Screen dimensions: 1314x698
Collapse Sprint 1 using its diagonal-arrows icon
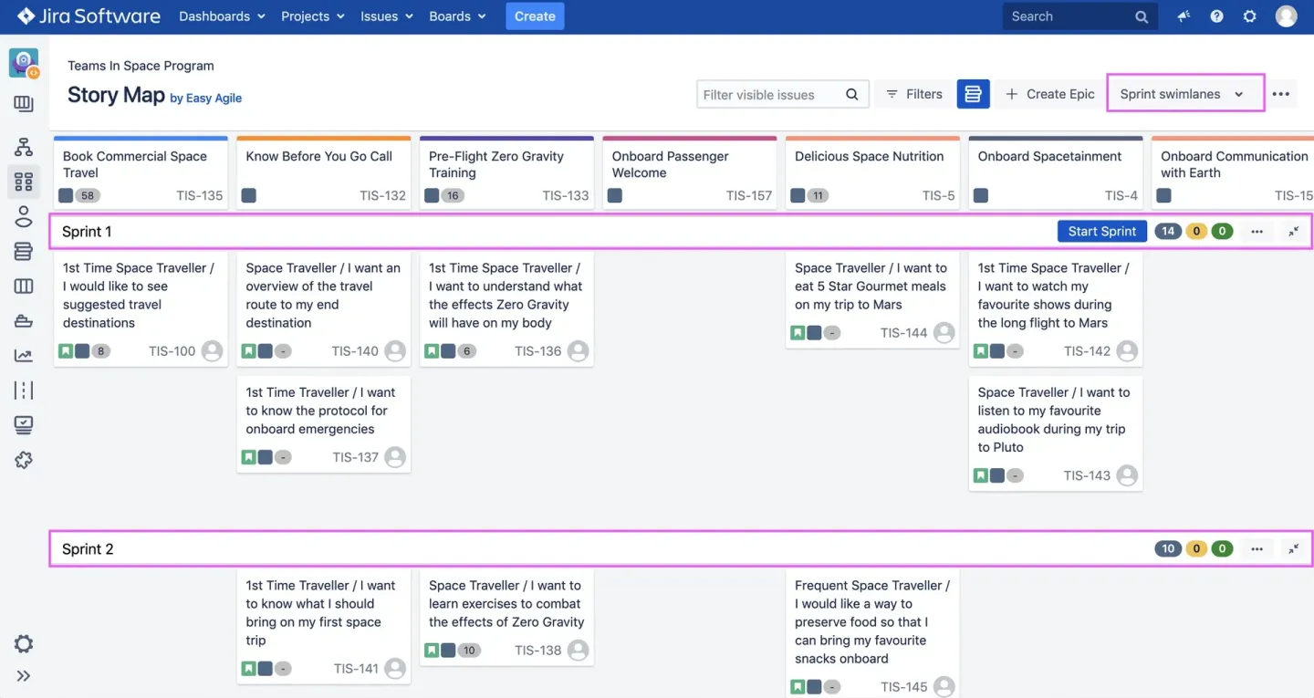click(x=1293, y=231)
